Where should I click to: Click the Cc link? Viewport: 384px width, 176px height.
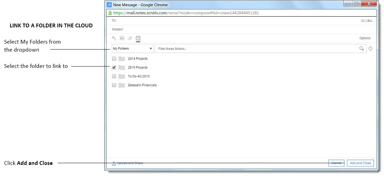click(x=363, y=21)
